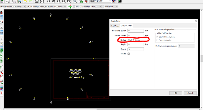
Task: Open the scripting console icon
Action: 120,1
